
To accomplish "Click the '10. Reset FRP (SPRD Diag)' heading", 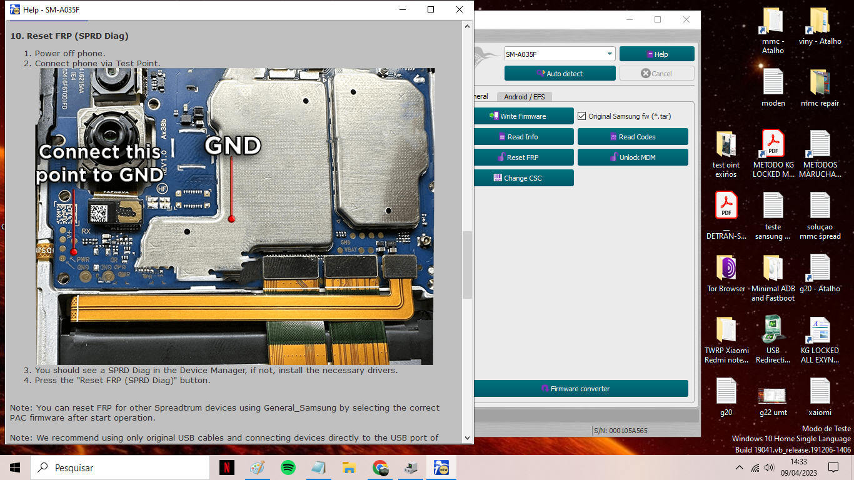I will point(69,36).
